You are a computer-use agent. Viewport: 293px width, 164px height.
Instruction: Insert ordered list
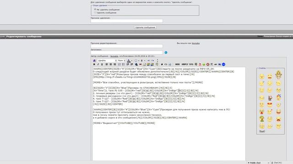[119, 64]
